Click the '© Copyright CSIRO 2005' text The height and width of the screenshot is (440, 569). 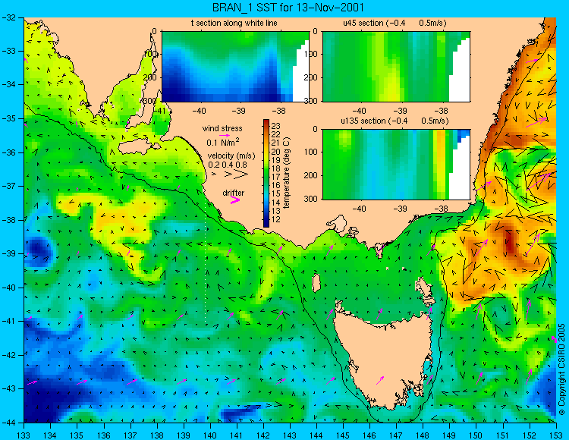[561, 369]
